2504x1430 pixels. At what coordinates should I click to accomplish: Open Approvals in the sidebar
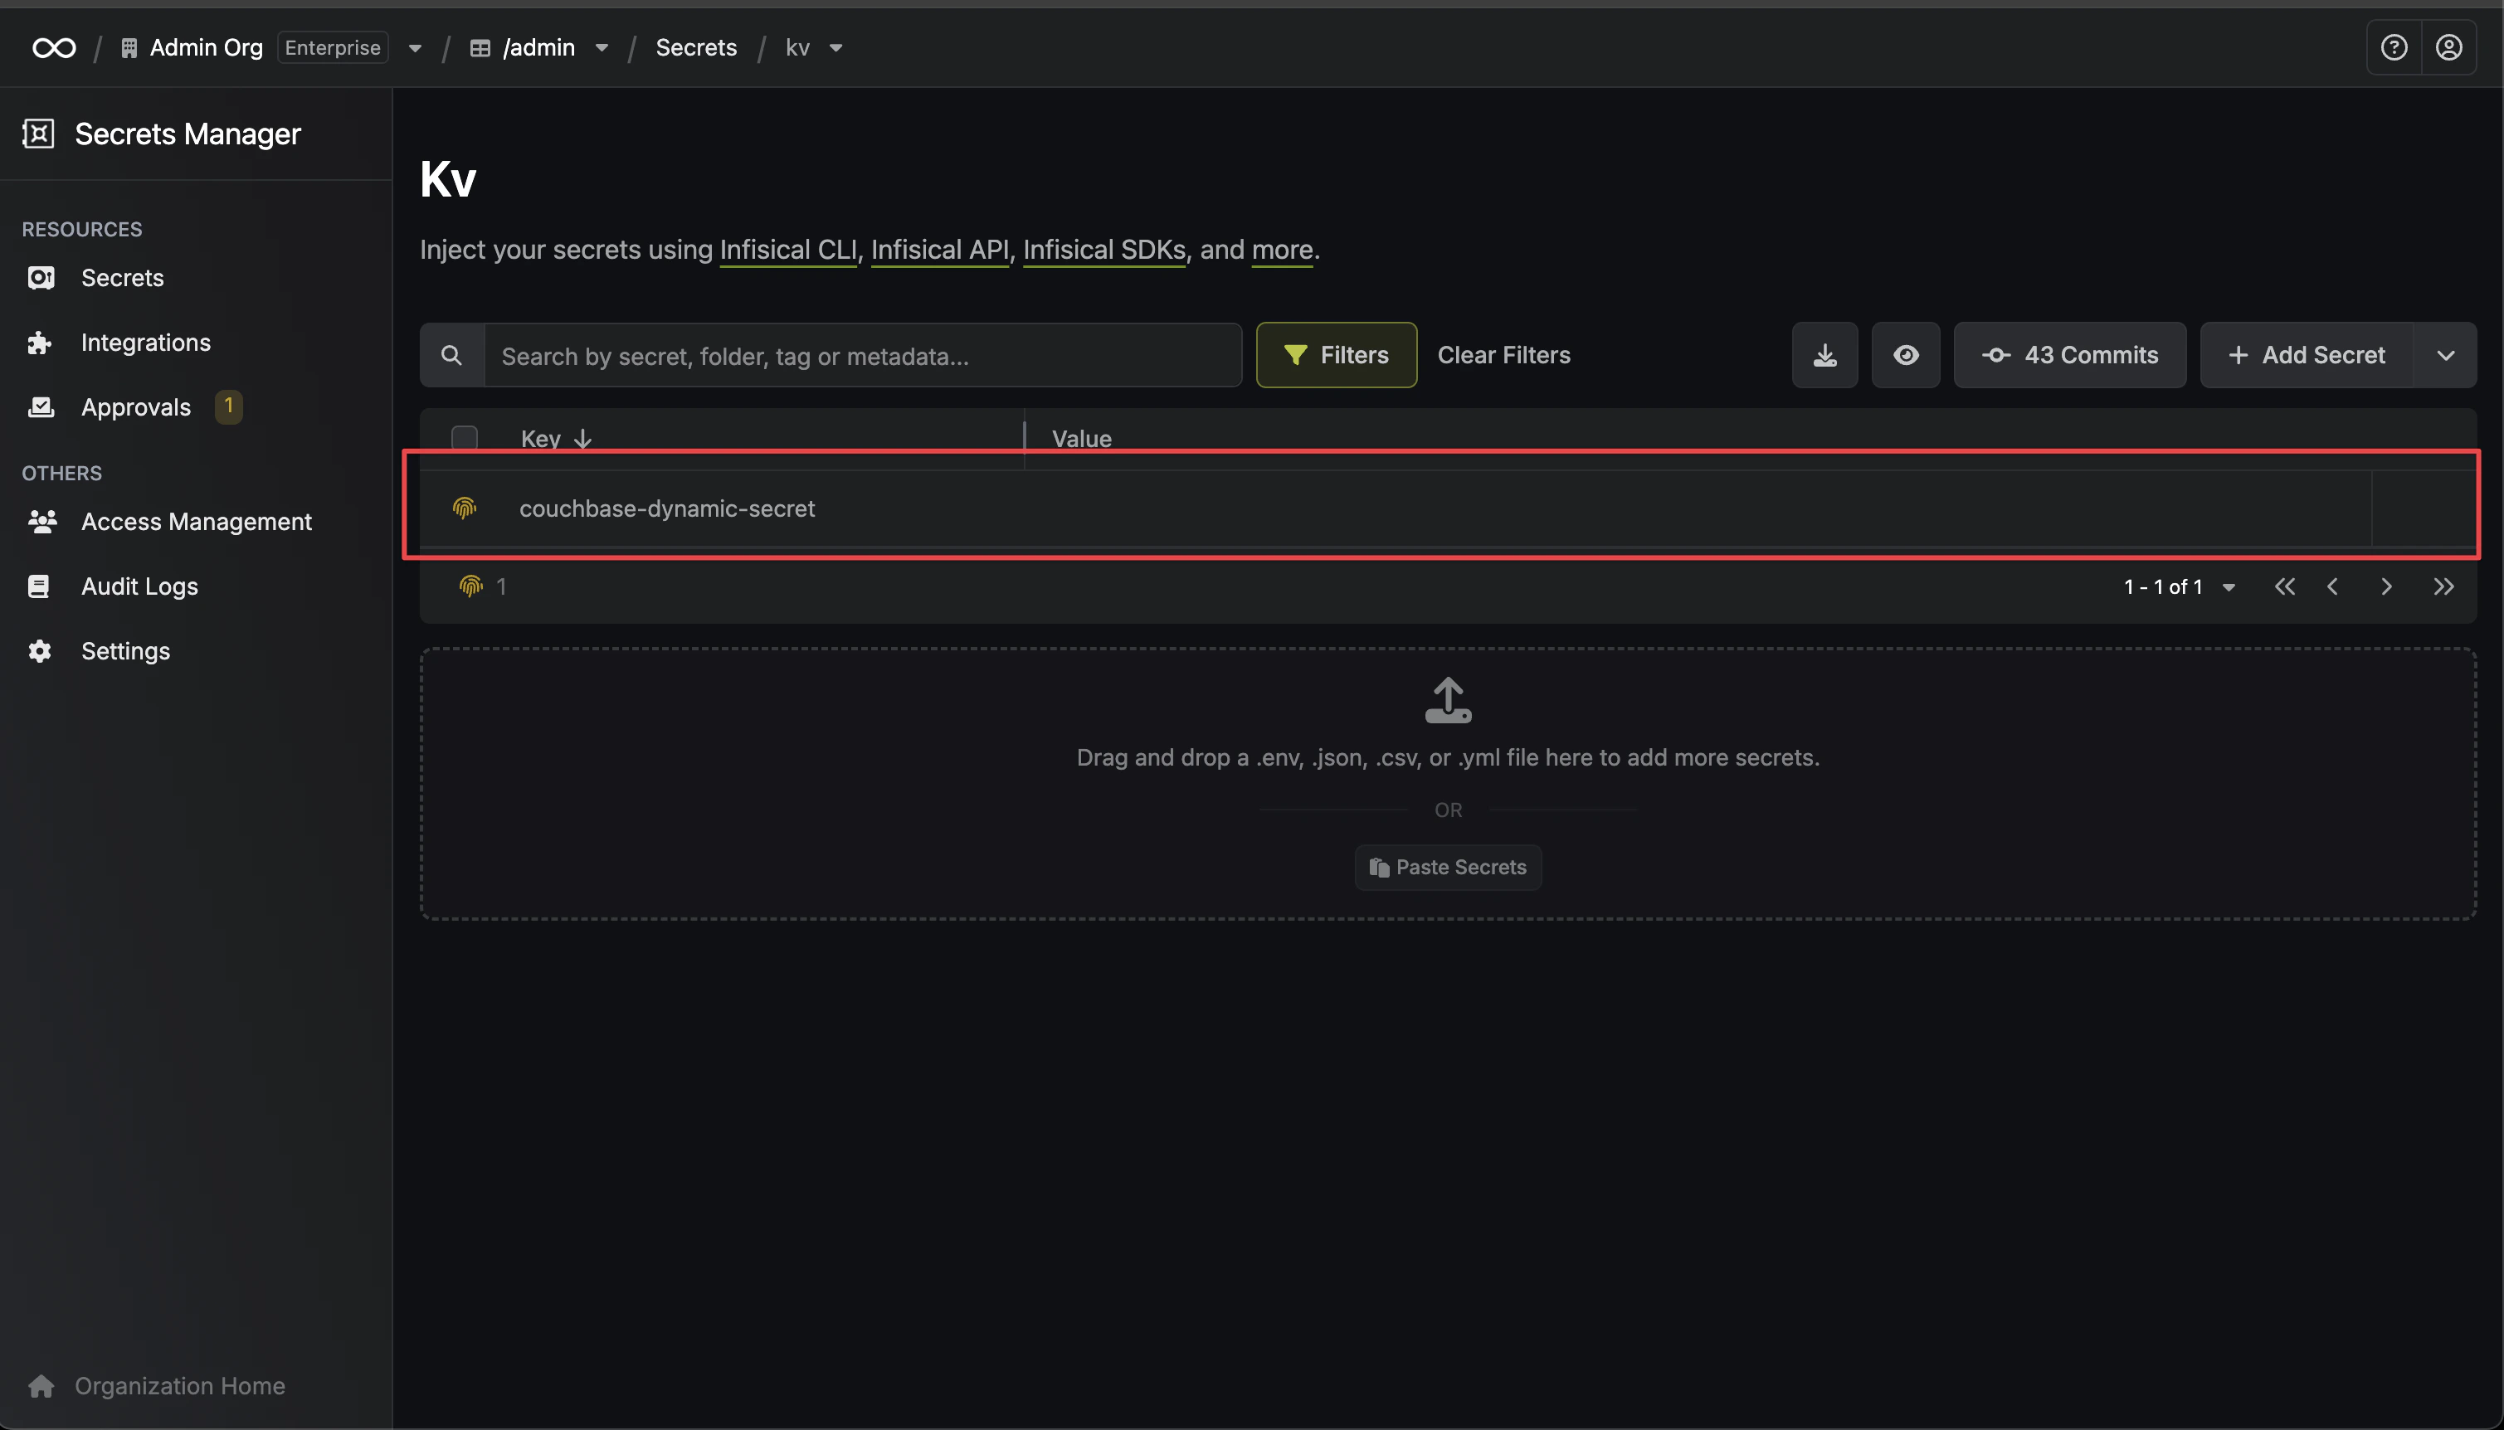click(x=135, y=406)
